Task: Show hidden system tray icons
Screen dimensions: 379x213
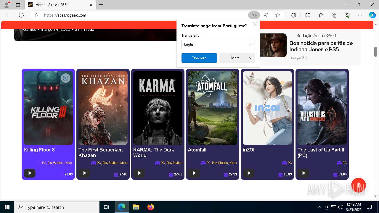Action: coord(319,207)
